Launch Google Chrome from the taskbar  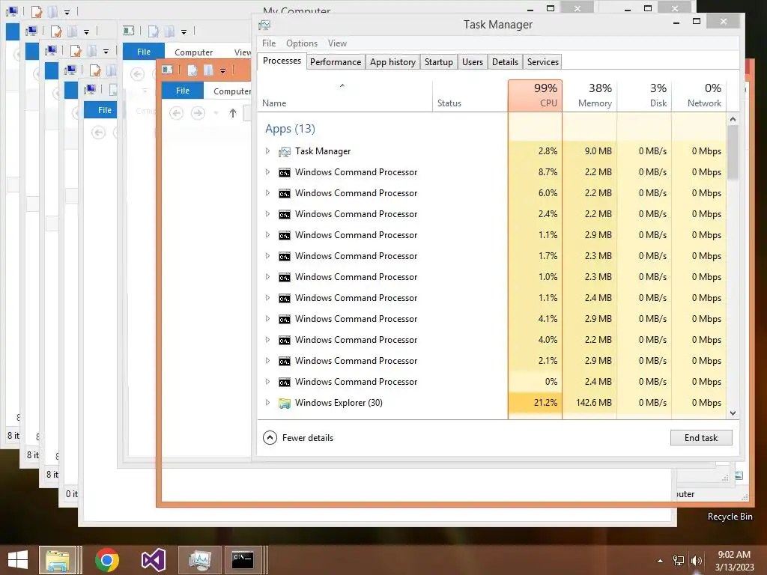[107, 560]
